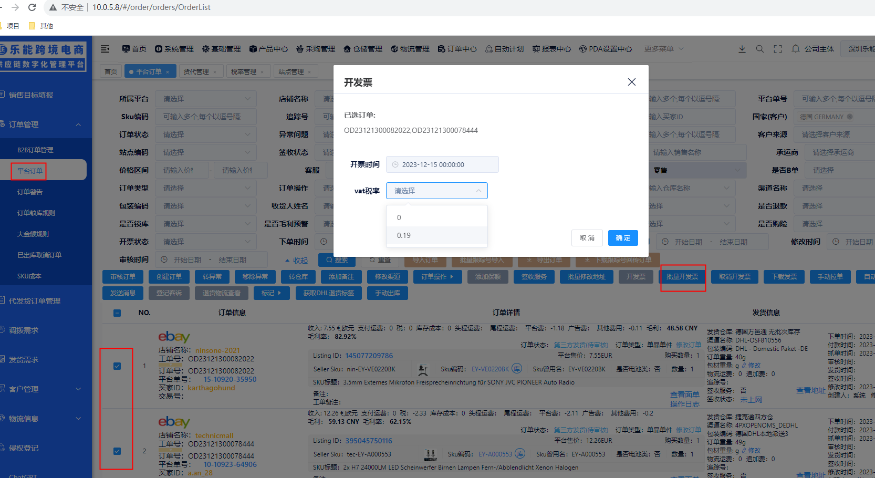The width and height of the screenshot is (875, 478).
Task: Open the vat税率 dropdown in the invoice dialog
Action: click(x=436, y=190)
